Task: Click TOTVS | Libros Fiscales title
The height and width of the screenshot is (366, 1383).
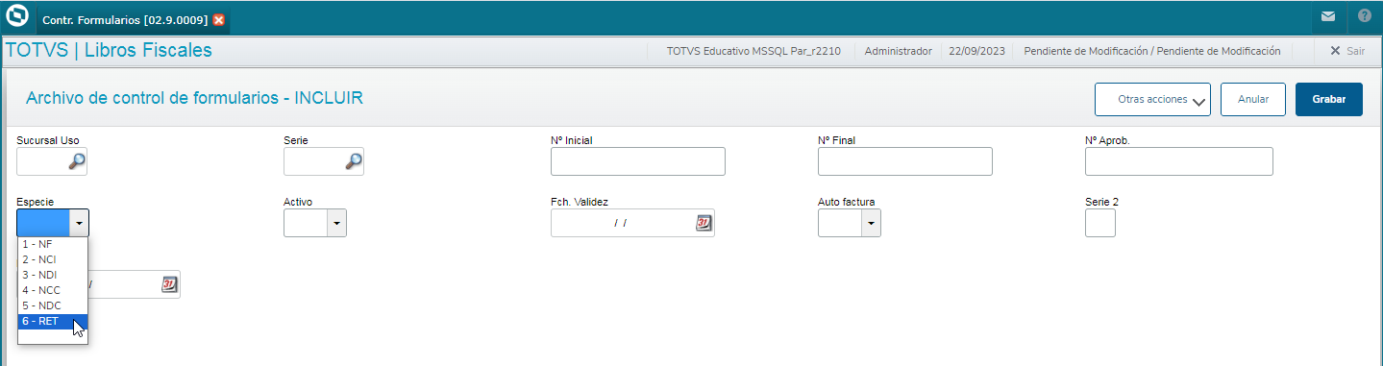Action: pyautogui.click(x=109, y=51)
